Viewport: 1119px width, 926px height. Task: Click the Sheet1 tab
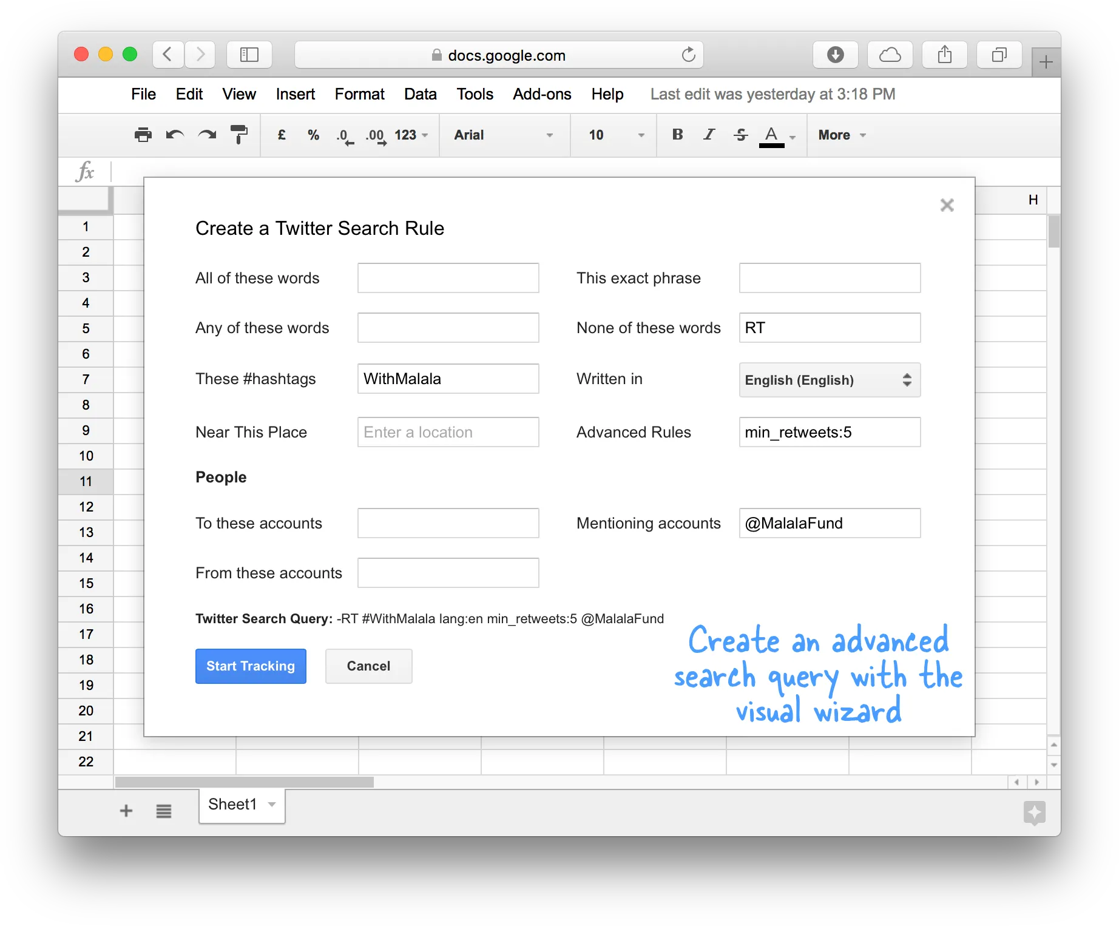coord(233,805)
